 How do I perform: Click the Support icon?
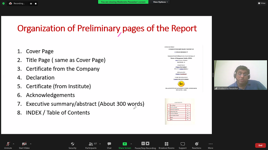182,145
